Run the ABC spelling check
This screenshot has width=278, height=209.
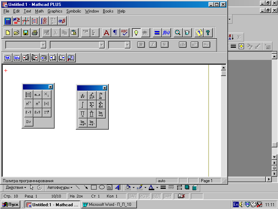pyautogui.click(x=124, y=33)
